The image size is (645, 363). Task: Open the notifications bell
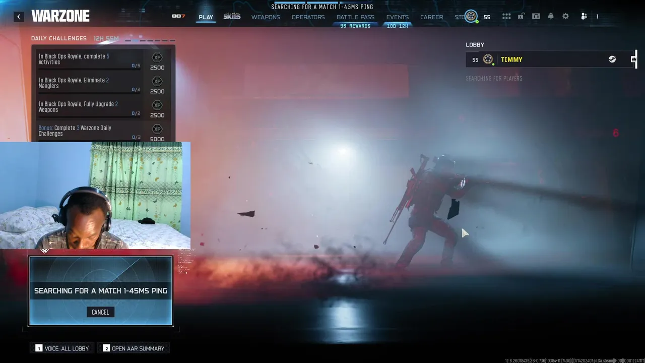(551, 17)
